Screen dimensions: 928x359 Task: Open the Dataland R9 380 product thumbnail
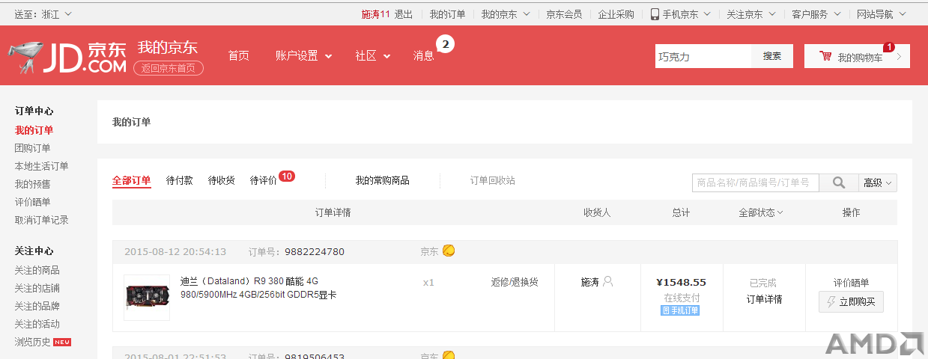(147, 298)
